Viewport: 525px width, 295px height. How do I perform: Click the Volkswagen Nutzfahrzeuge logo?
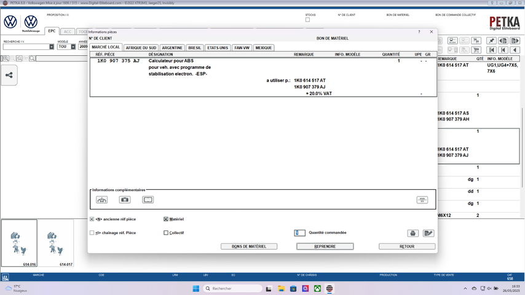[x=31, y=22]
